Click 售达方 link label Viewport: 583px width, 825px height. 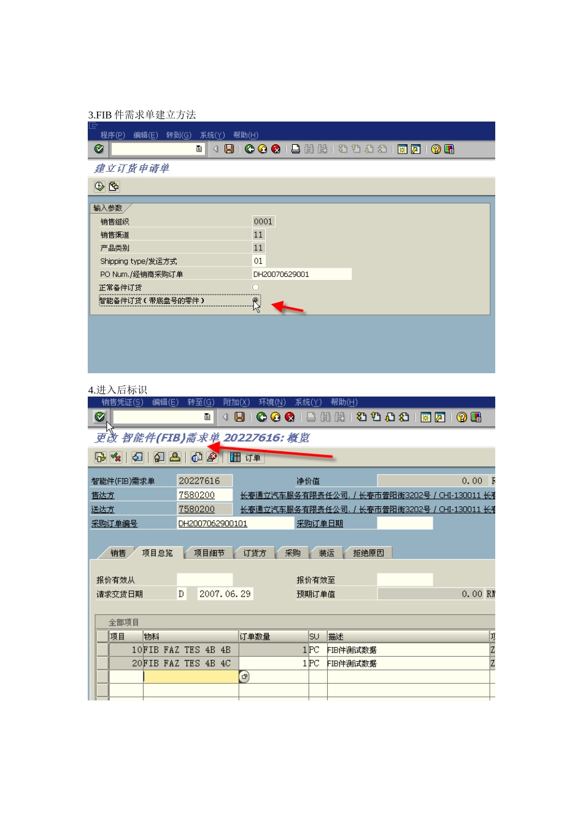click(x=103, y=495)
